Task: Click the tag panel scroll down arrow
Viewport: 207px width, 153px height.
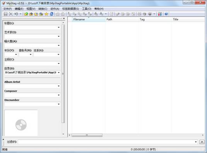Action: pos(63,134)
